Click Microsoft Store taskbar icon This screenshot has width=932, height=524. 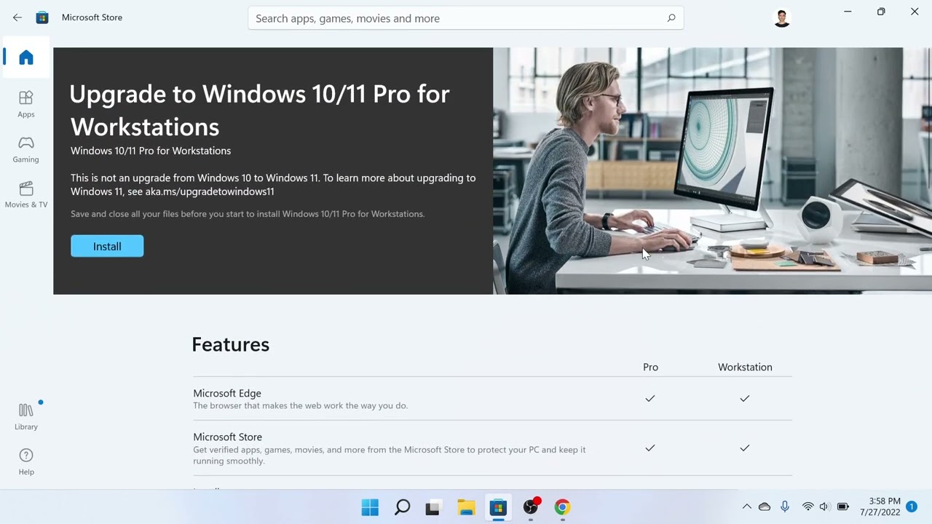click(498, 507)
